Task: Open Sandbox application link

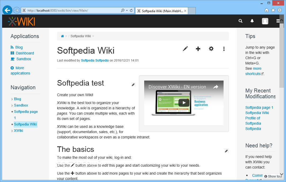Action: coord(24,59)
